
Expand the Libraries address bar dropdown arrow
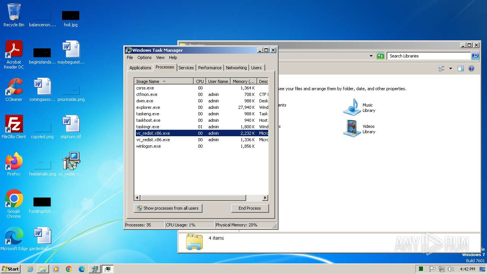click(371, 56)
